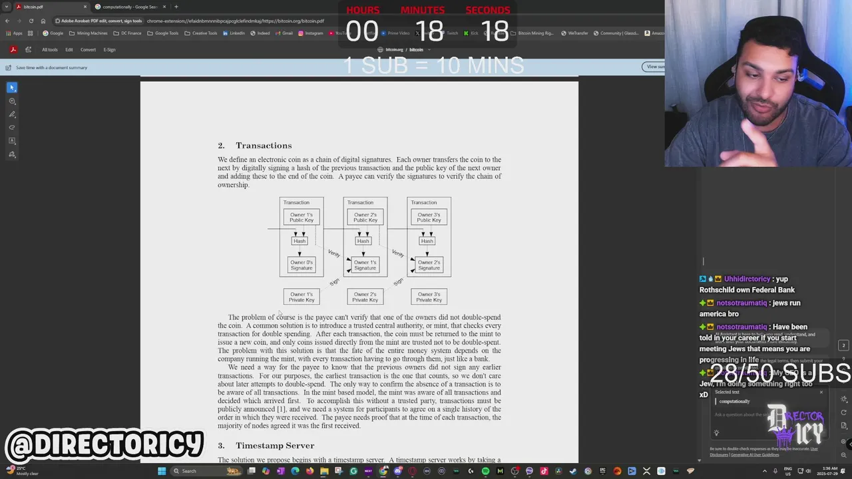Open the Google Tools bookmark folder
Viewport: 852px width, 479px height.
[162, 33]
